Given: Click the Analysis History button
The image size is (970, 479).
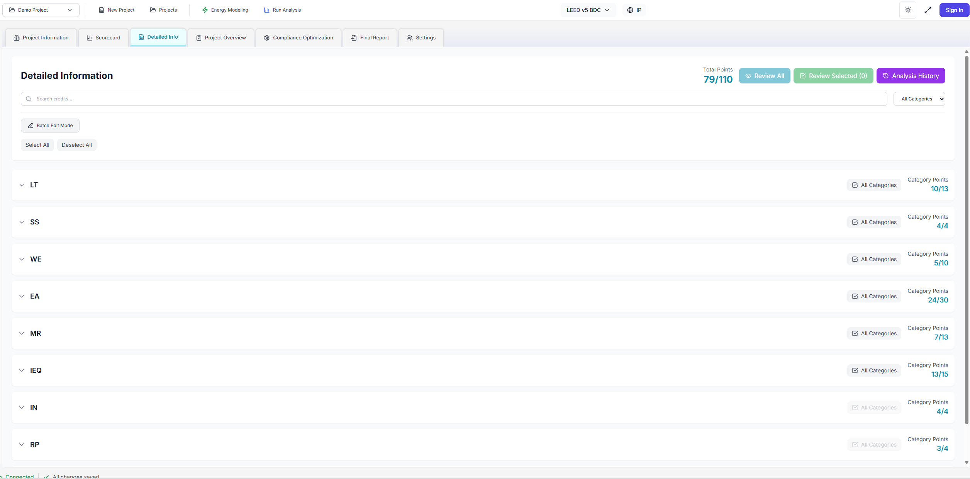Looking at the screenshot, I should [x=911, y=76].
